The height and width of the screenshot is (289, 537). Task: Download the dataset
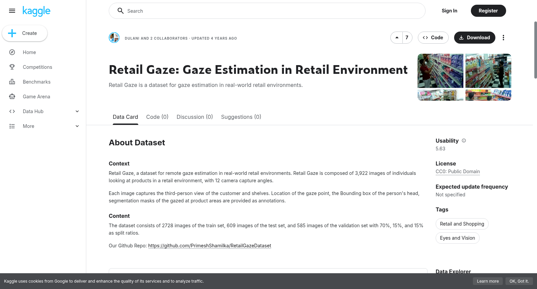[475, 38]
